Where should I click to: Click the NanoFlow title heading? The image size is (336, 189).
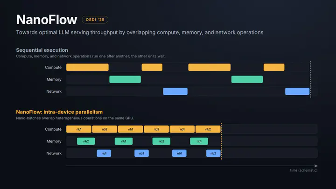pyautogui.click(x=47, y=20)
